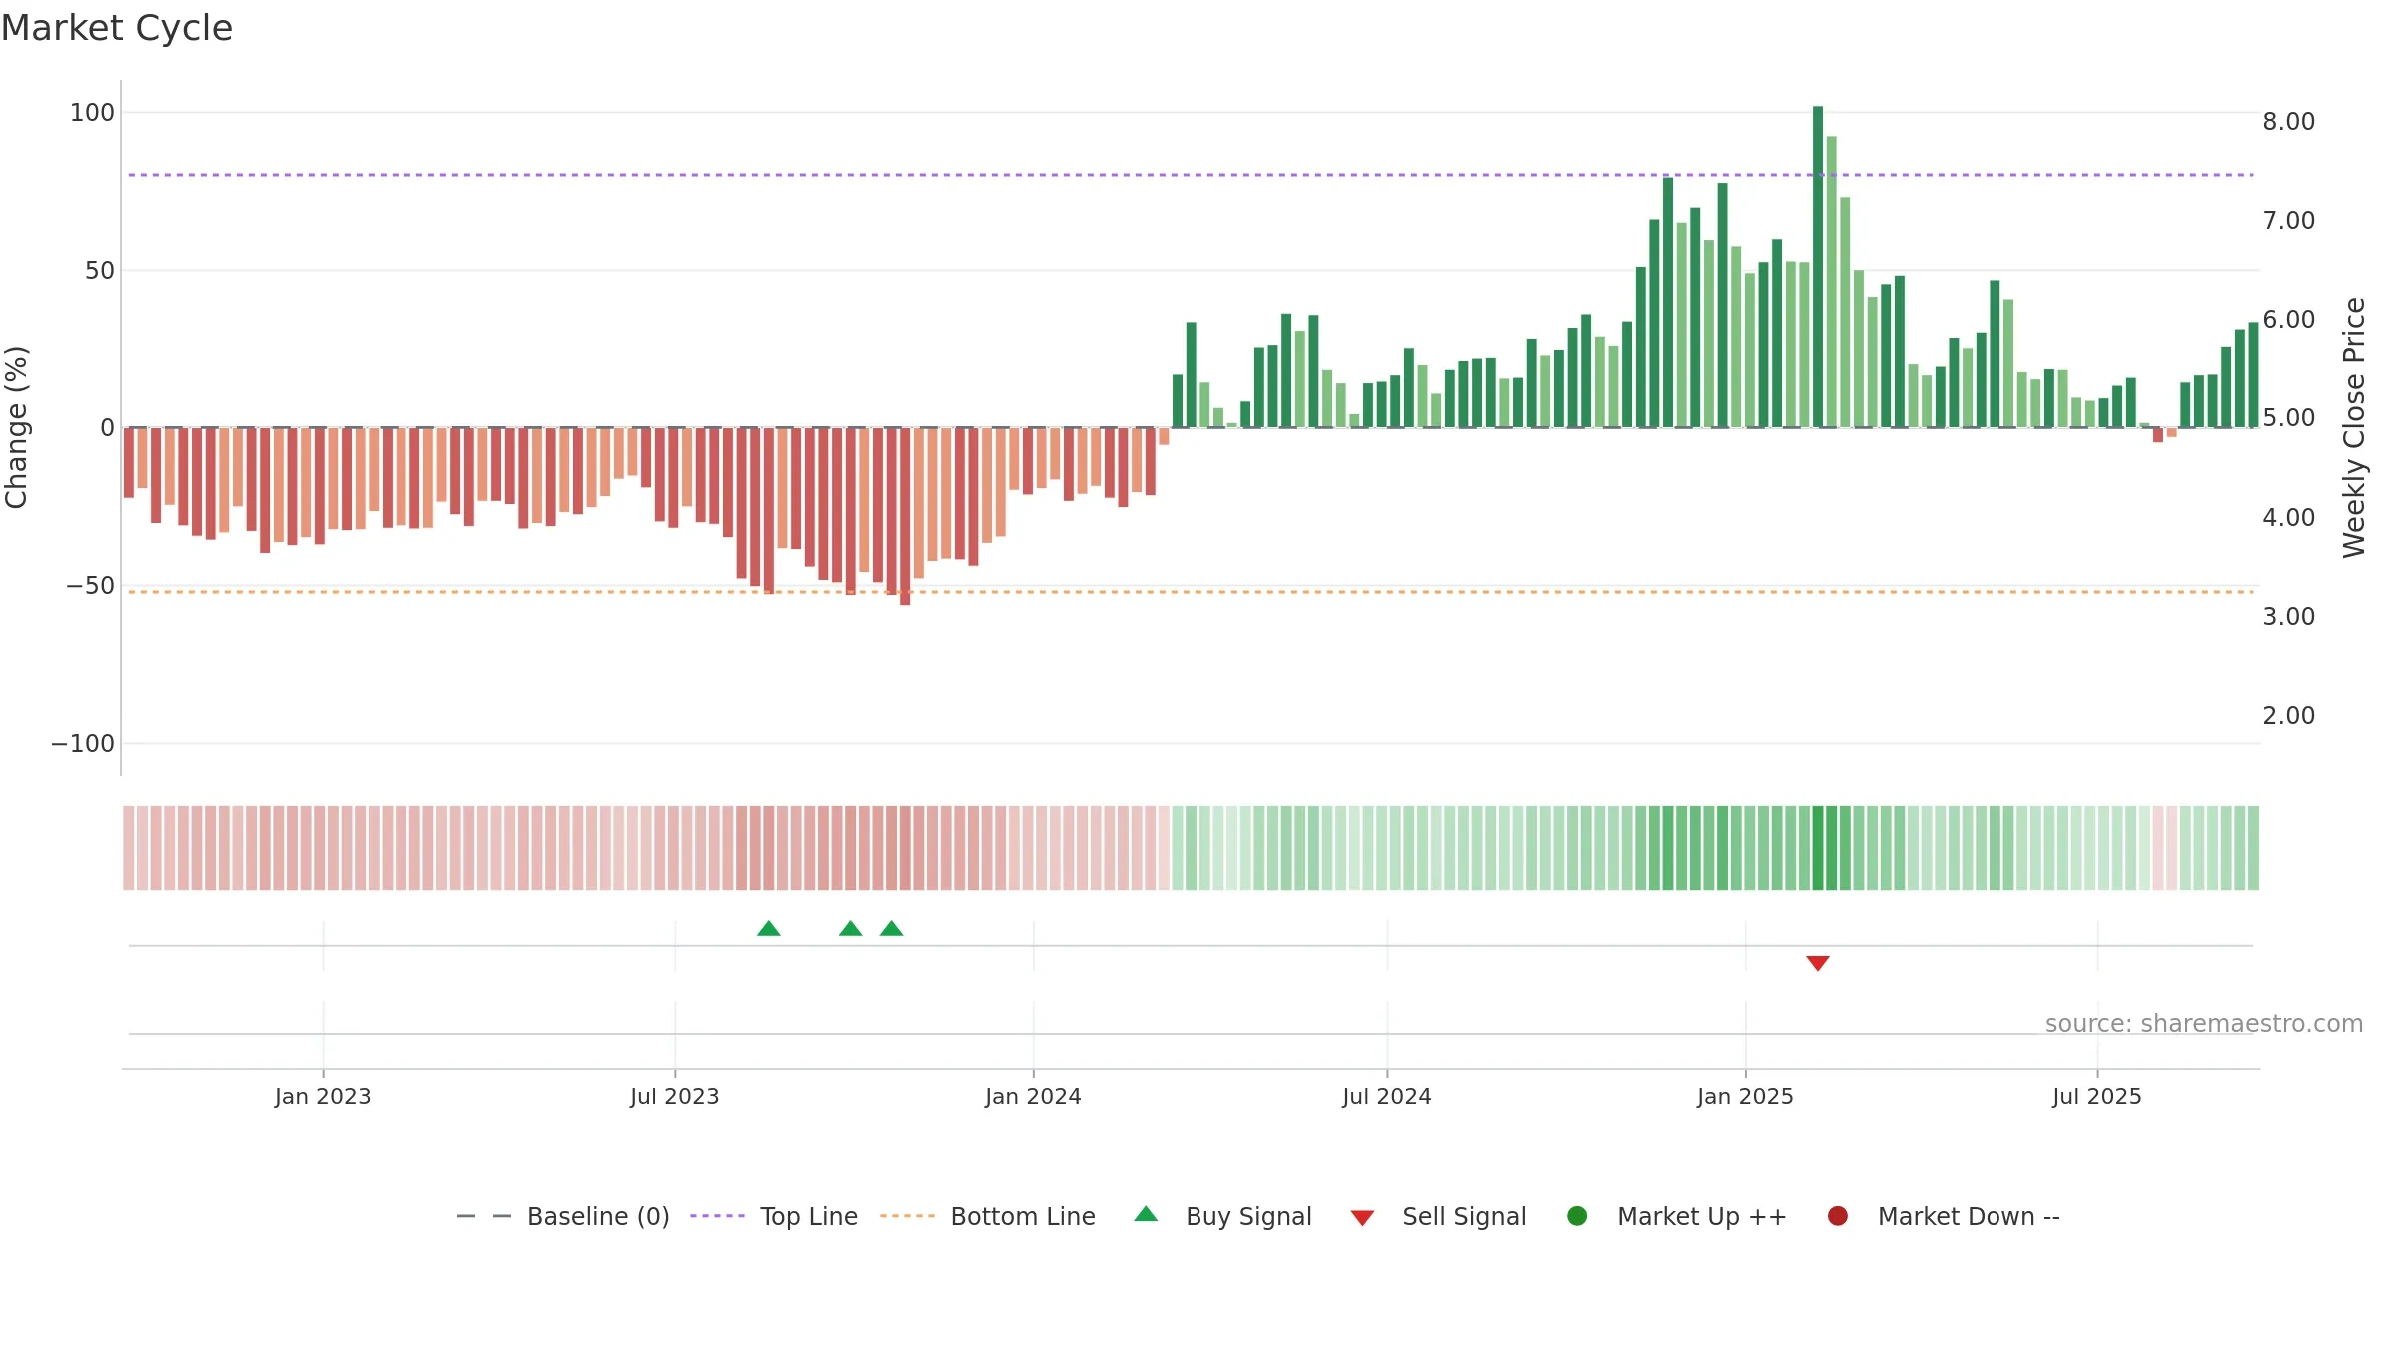Click the Jan 2025 x-axis label
This screenshot has width=2397, height=1348.
(x=1745, y=1097)
